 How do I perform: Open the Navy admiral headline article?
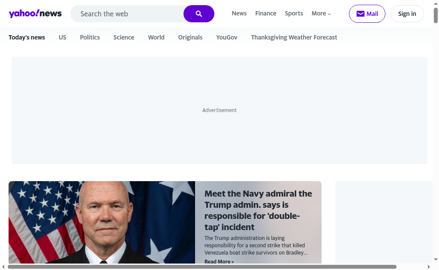tap(258, 210)
